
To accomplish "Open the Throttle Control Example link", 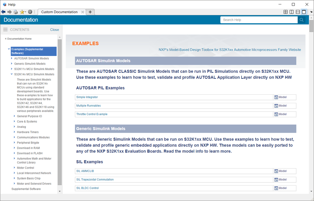I will 92,114.
